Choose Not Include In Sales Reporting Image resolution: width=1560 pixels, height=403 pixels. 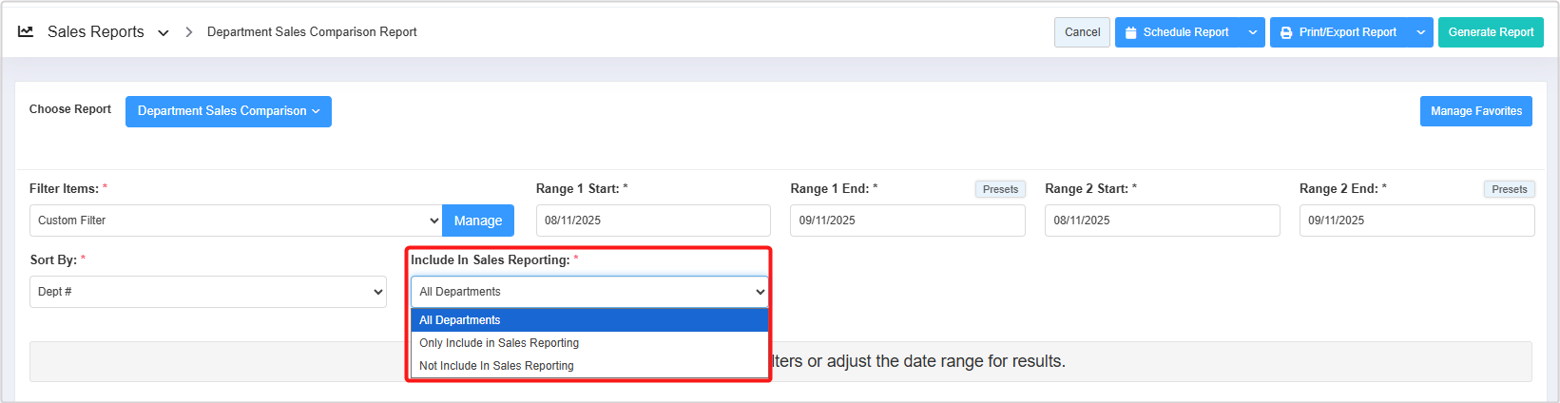pyautogui.click(x=588, y=366)
